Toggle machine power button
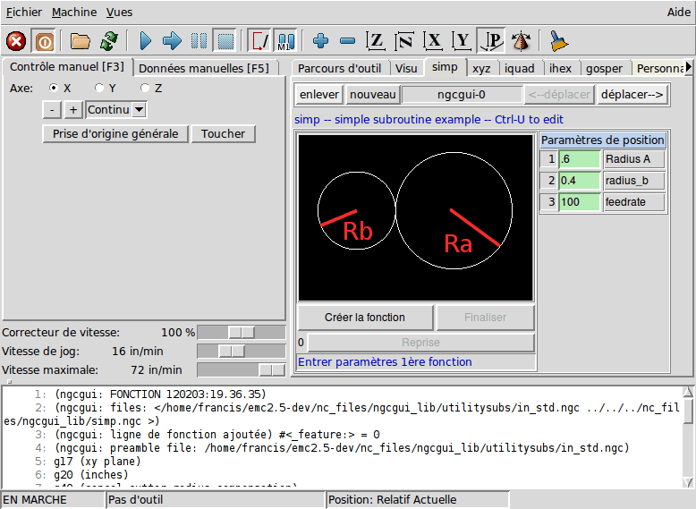Screen dimensions: 696x509 click(44, 41)
